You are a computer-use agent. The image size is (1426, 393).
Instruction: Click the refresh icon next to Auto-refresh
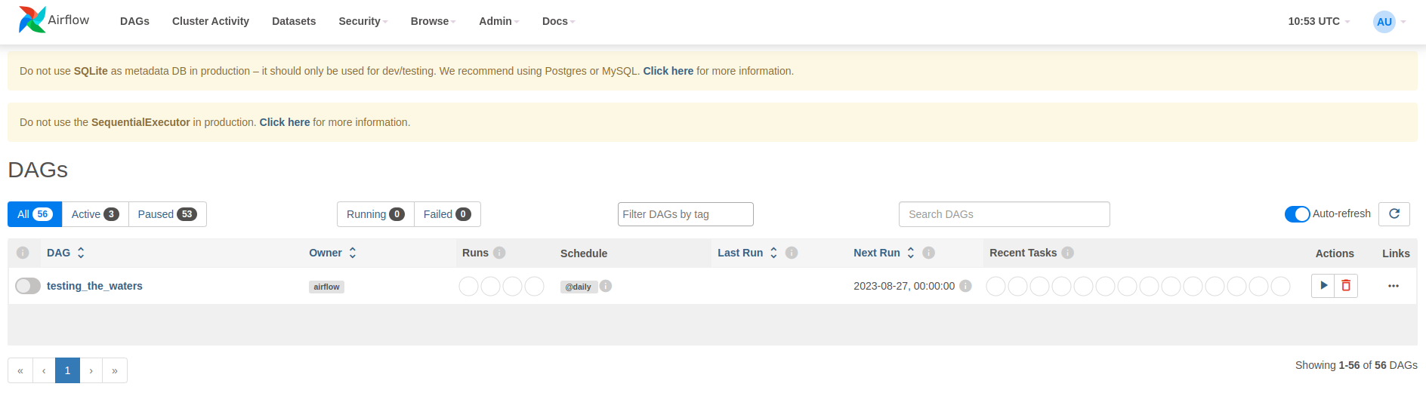1394,214
